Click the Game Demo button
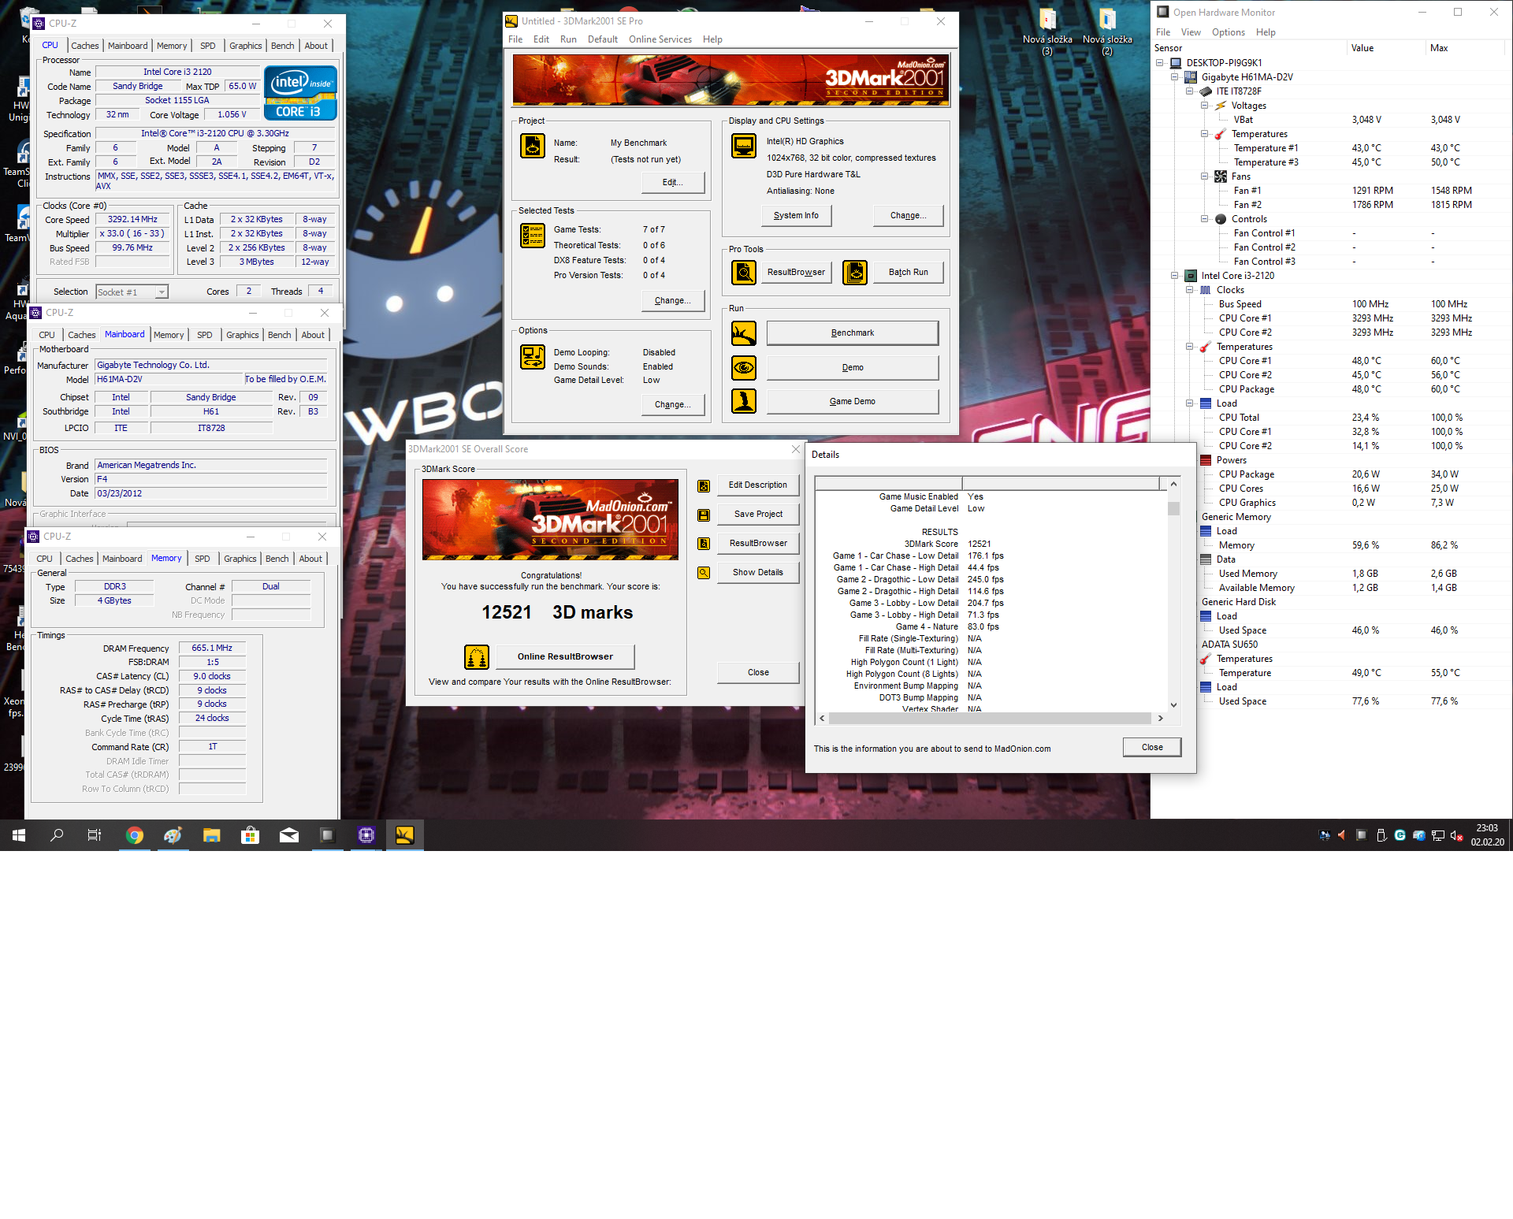 [853, 402]
